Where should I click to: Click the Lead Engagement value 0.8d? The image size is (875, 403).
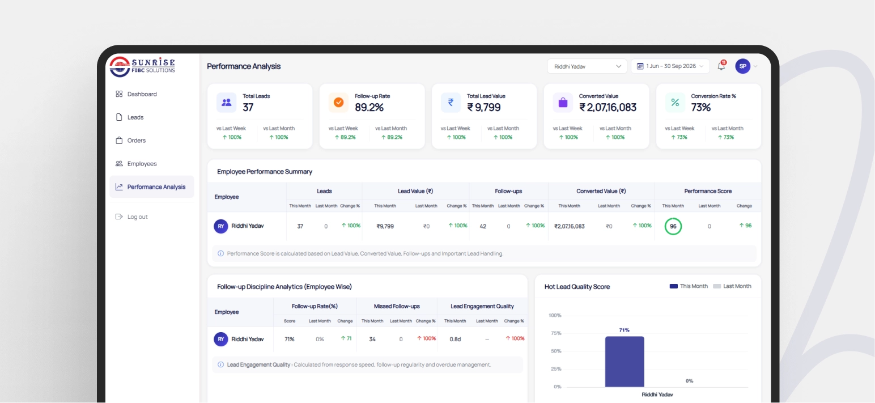455,340
